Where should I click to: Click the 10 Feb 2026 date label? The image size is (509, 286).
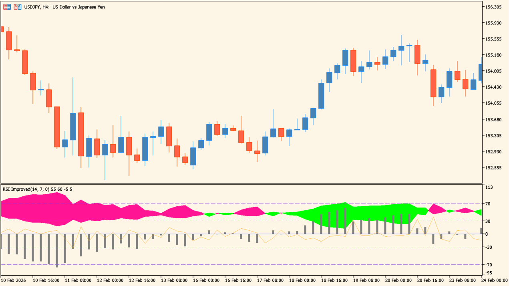click(14, 280)
